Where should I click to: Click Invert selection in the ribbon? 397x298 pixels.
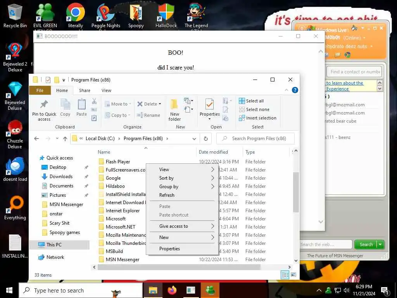(x=257, y=118)
